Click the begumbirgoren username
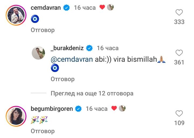Viewport: 194px width, 138px height. click(x=52, y=109)
